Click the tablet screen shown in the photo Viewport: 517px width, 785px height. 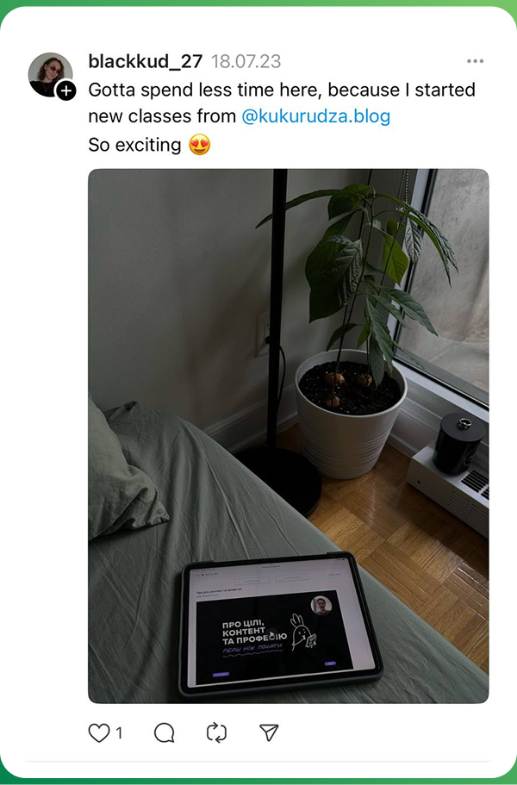[280, 625]
